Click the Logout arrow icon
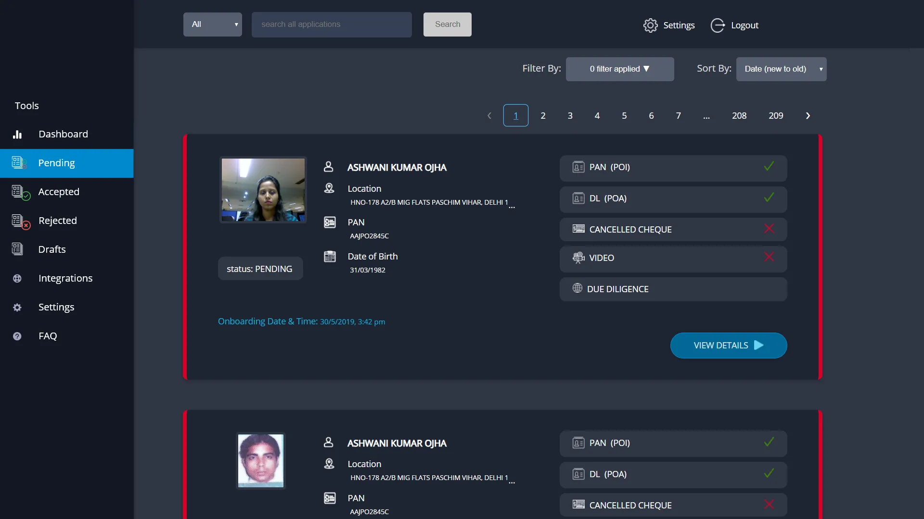This screenshot has height=519, width=924. click(718, 25)
